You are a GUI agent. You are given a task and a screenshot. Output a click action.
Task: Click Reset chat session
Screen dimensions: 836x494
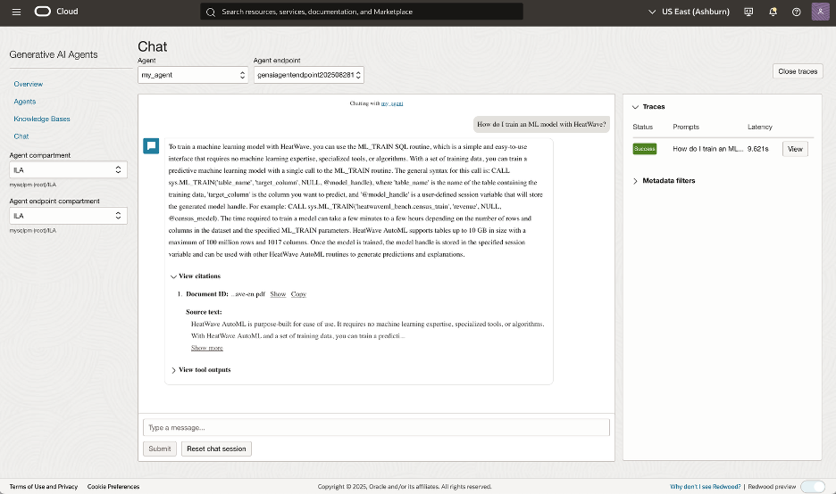click(x=216, y=449)
